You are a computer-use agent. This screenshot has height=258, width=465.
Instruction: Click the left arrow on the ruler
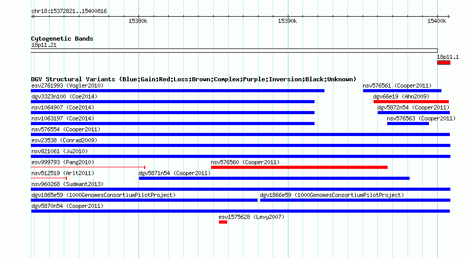pos(32,16)
